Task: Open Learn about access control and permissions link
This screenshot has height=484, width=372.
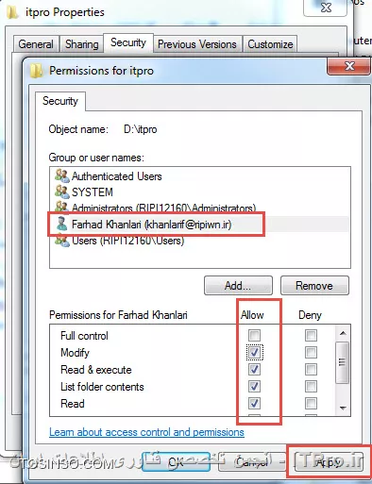Action: tap(146, 432)
